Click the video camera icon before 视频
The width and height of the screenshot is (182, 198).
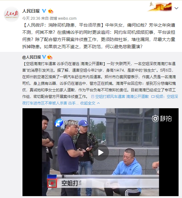[153, 97]
